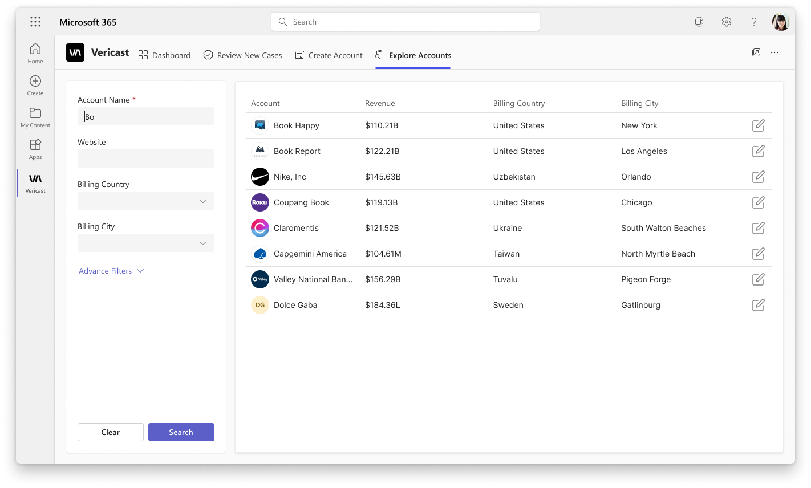Viewport: 811px width, 488px height.
Task: Edit the Valley National Bank account
Action: (x=758, y=279)
